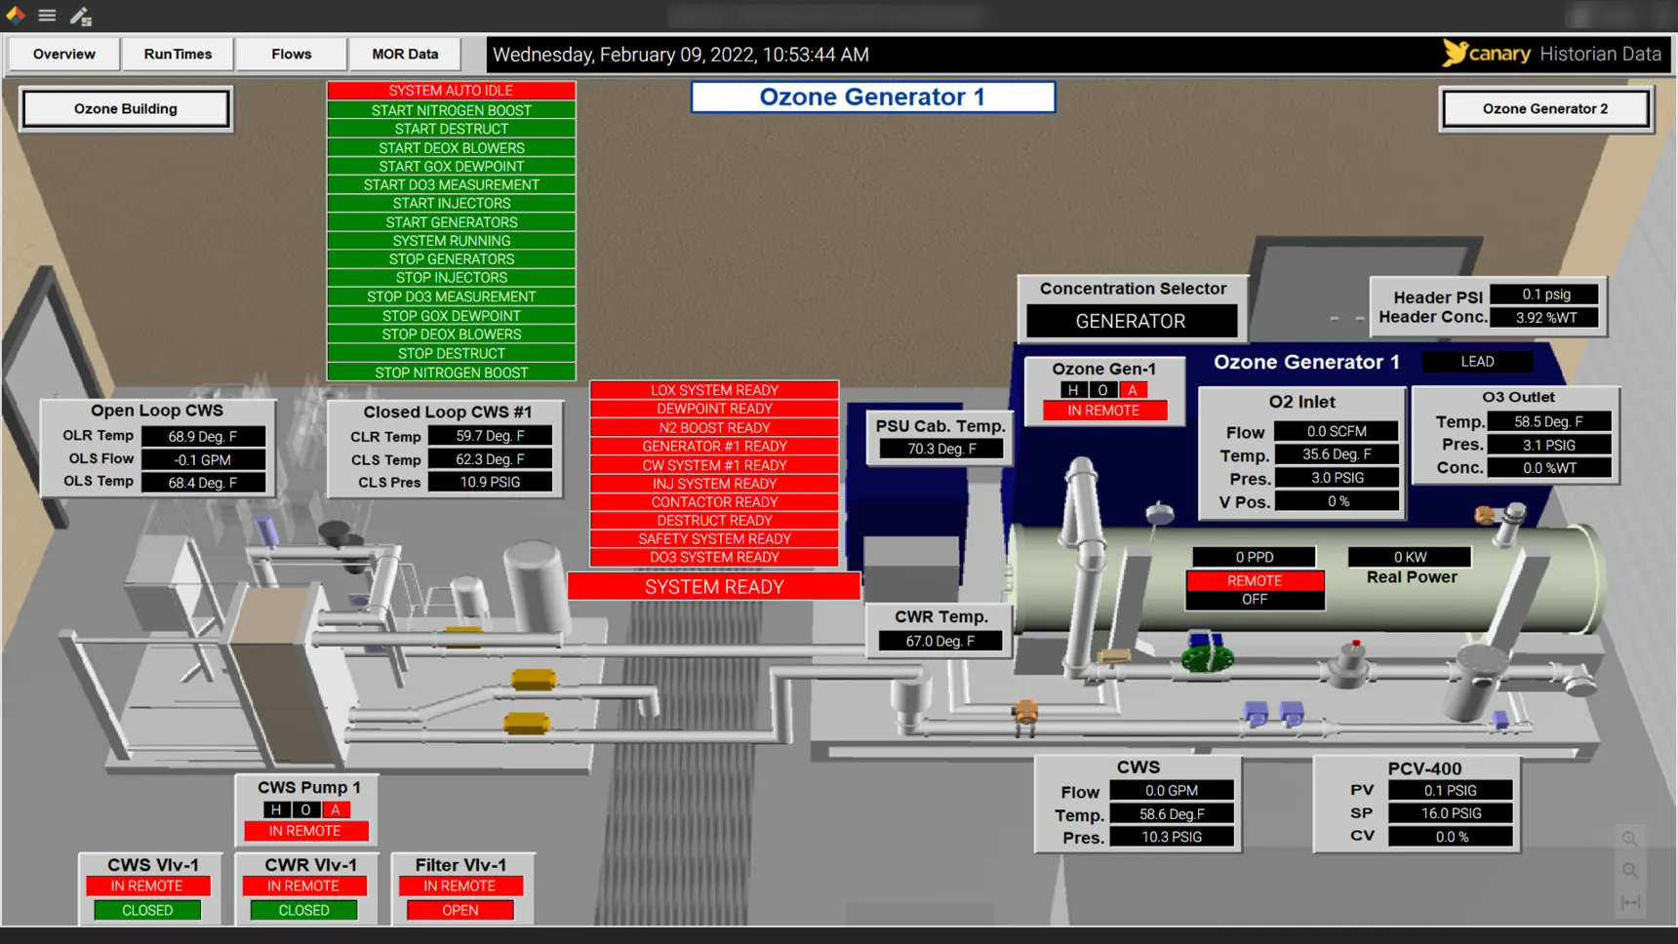Set Ozone Gen-1 switch to H
This screenshot has height=944, width=1678.
(x=1073, y=390)
